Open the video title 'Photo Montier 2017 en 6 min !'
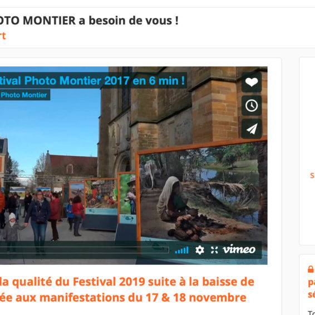Screen dimensions: 315x315 (x=92, y=81)
